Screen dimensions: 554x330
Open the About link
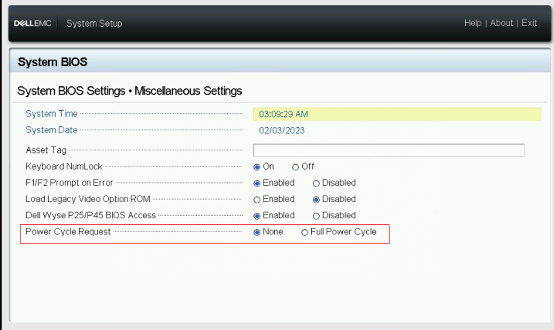(x=502, y=23)
